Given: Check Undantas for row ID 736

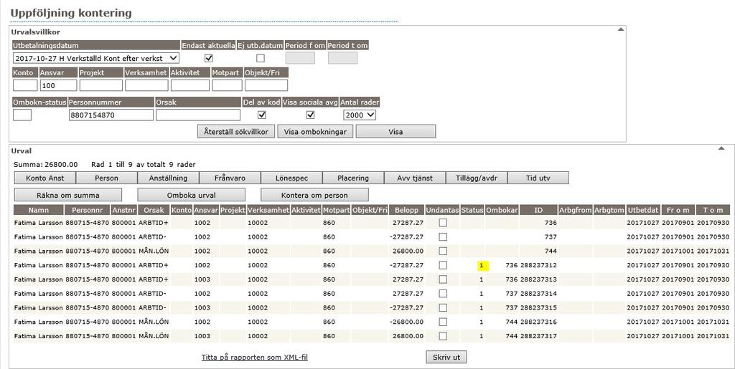Looking at the screenshot, I should click(x=442, y=223).
